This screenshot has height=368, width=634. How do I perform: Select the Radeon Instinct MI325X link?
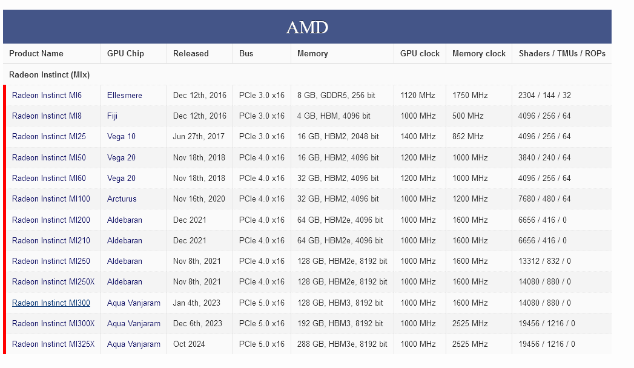(x=53, y=344)
